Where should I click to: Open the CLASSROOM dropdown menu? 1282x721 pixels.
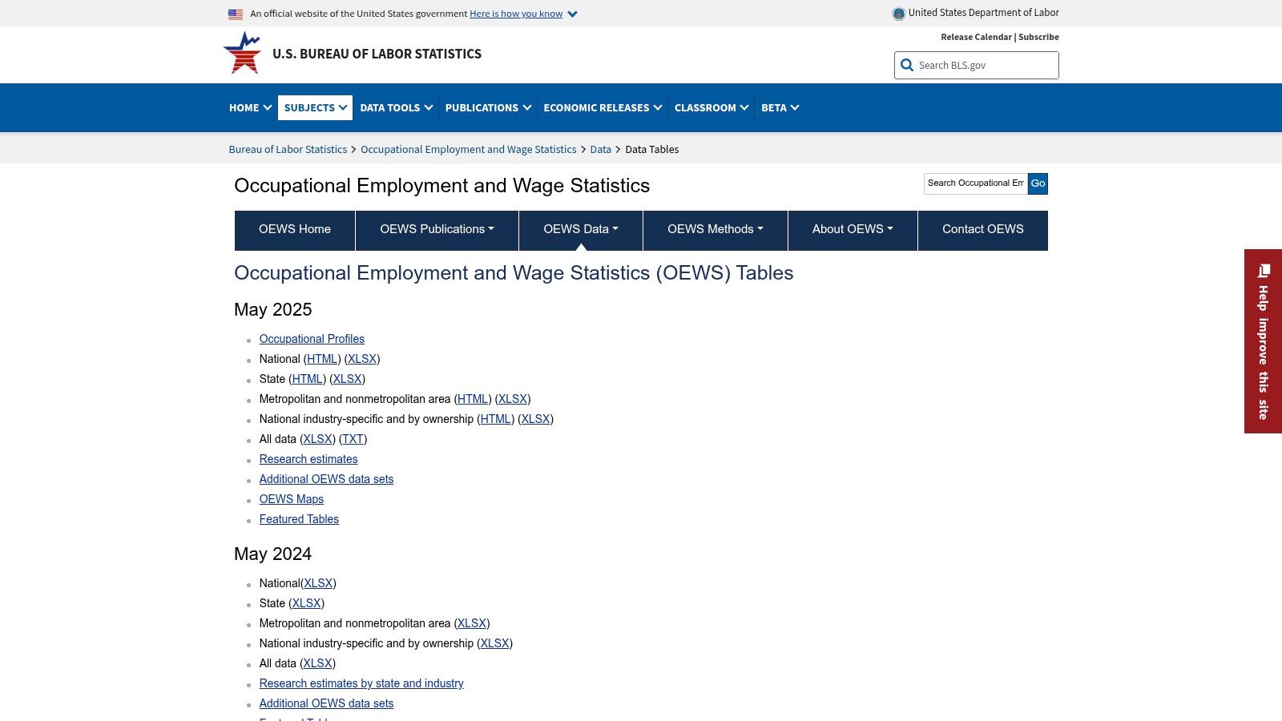[x=712, y=107]
